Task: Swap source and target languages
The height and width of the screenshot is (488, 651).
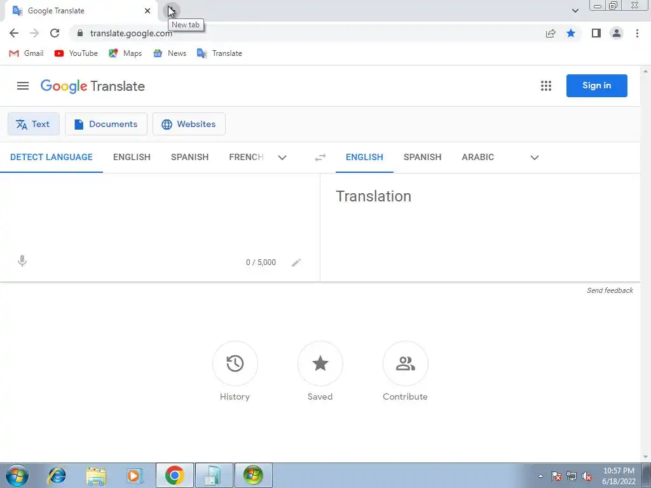Action: coord(320,158)
